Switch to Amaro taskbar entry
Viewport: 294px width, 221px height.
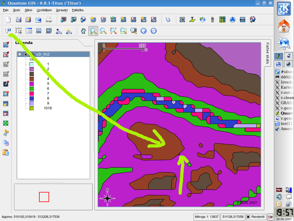pyautogui.click(x=284, y=129)
